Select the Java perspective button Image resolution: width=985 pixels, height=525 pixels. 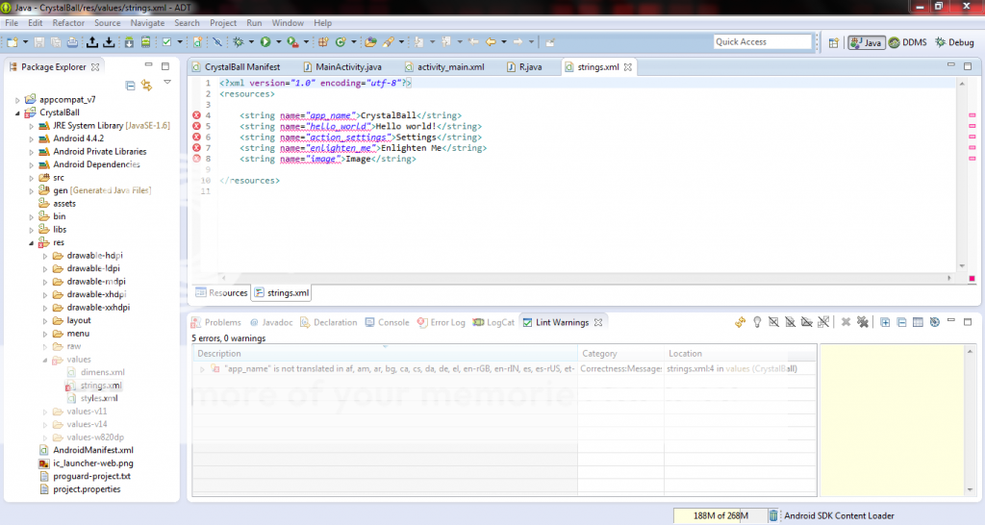[866, 42]
